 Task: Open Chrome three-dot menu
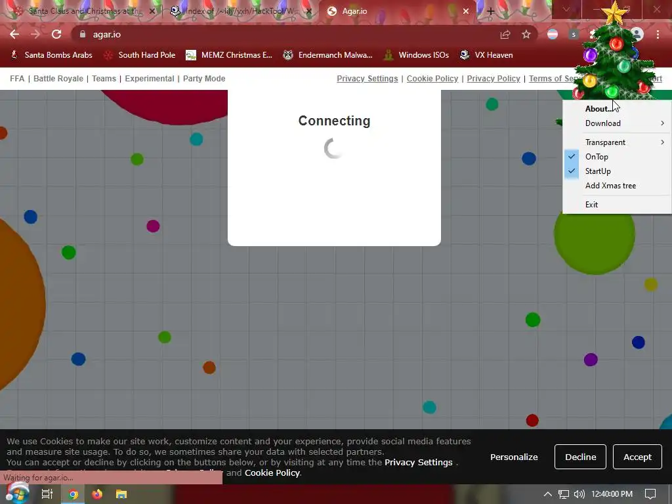[x=658, y=34]
